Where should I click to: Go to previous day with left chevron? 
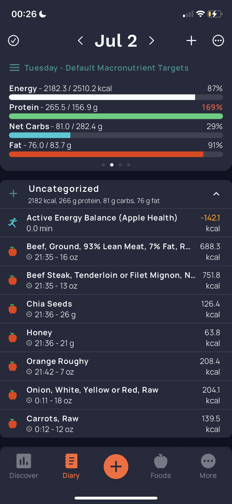[80, 40]
